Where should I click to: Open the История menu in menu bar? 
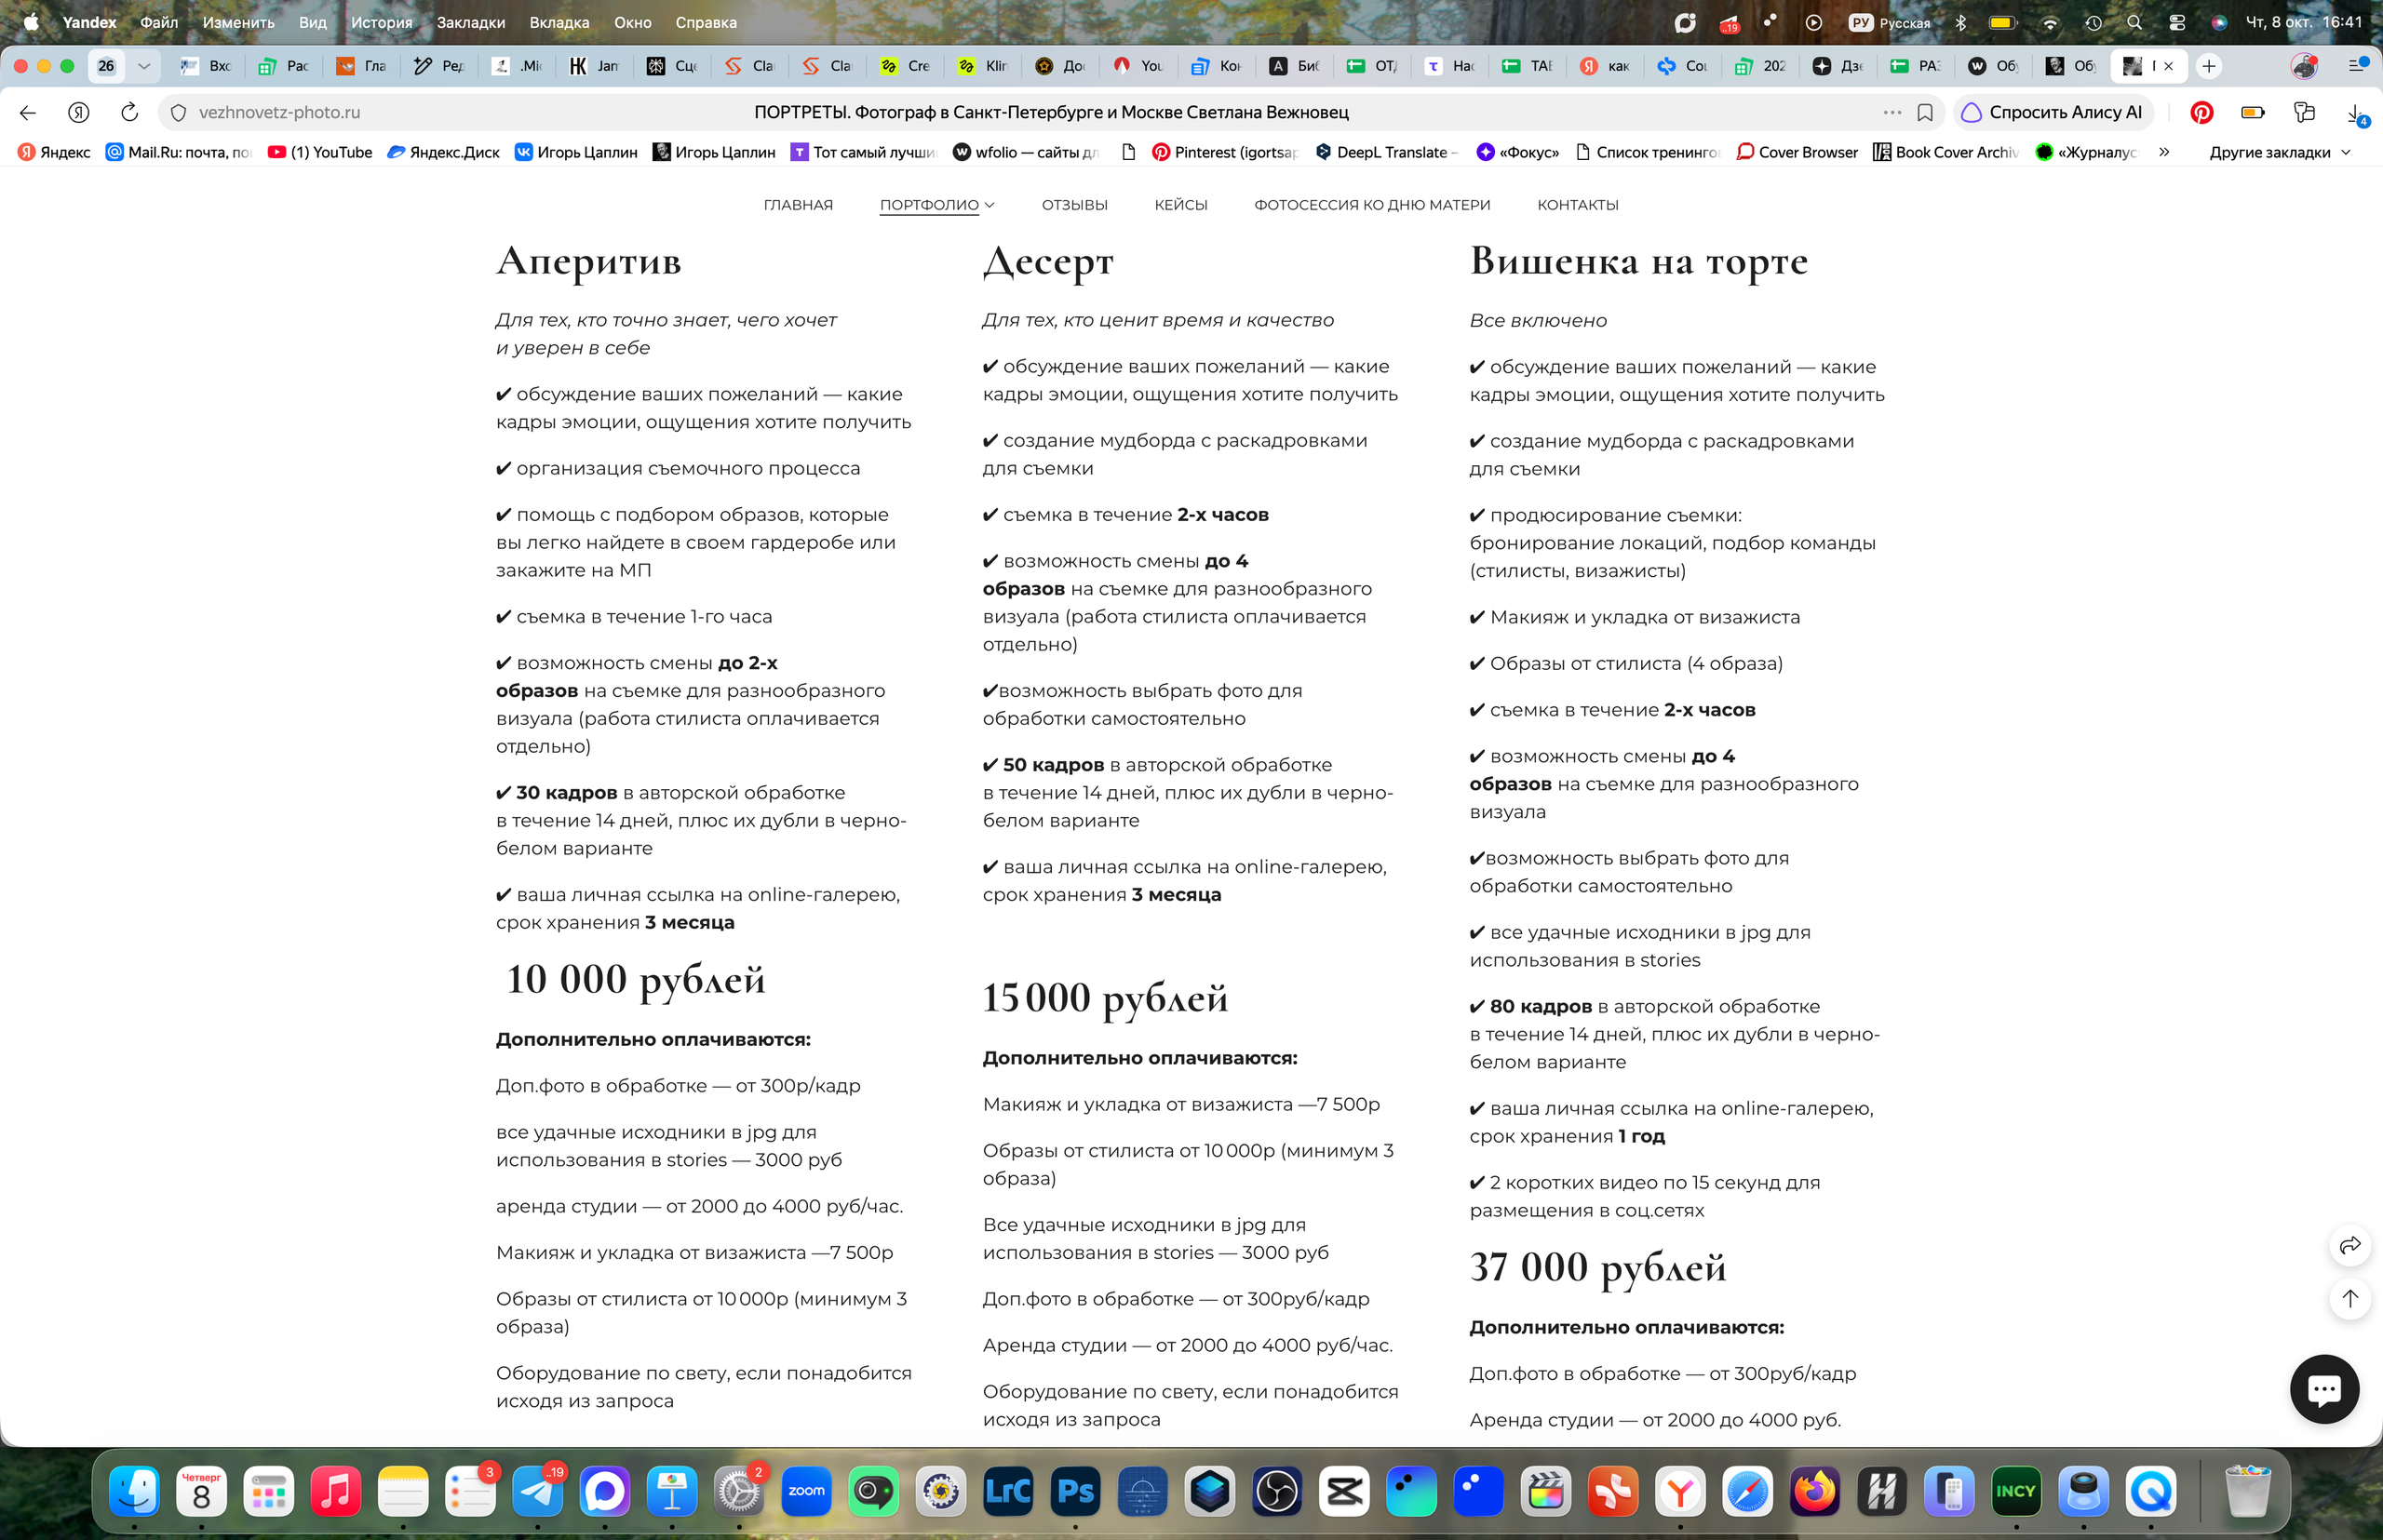(381, 22)
